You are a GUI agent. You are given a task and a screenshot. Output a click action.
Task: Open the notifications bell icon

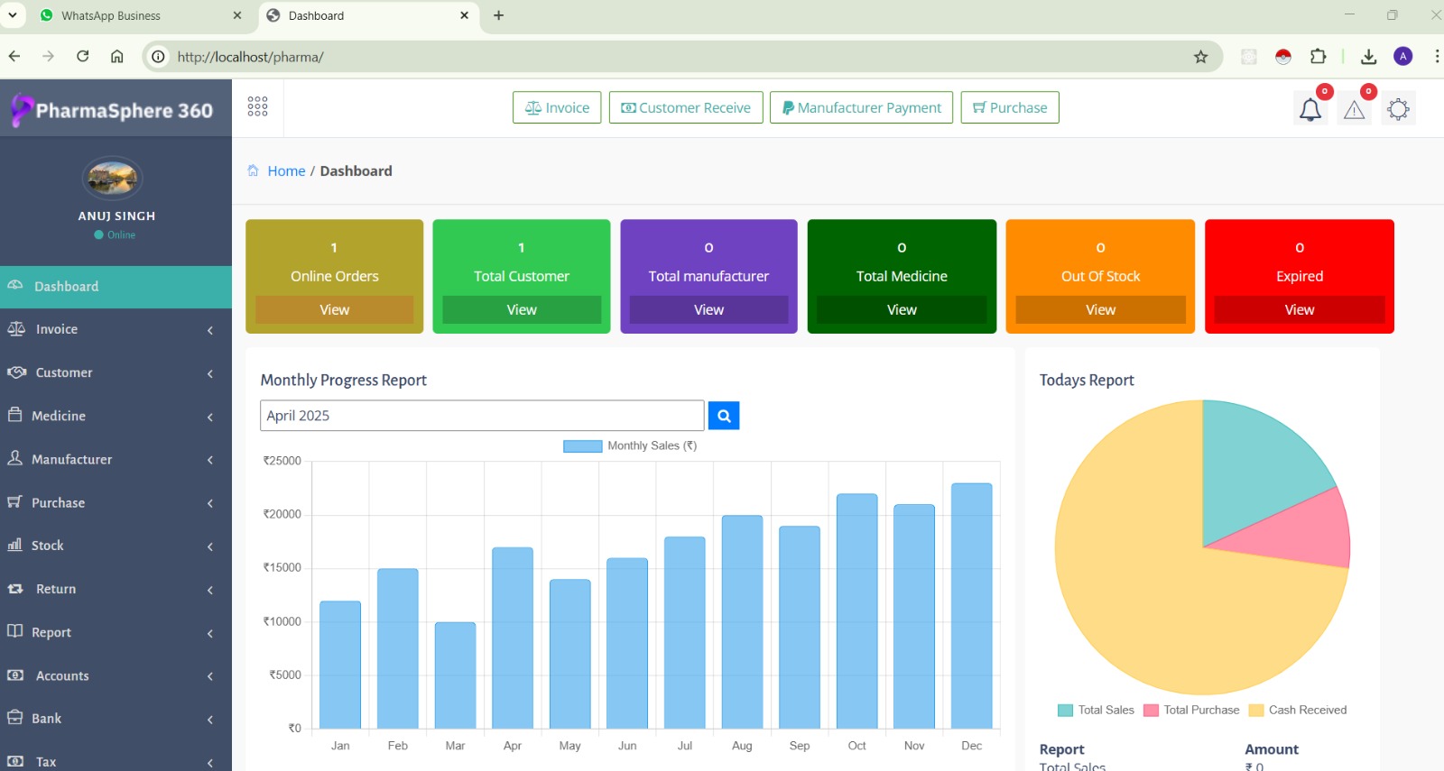click(x=1310, y=110)
